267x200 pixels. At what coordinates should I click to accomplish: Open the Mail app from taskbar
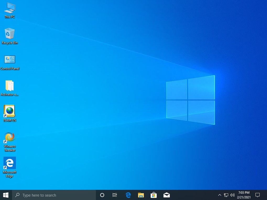[167, 195]
